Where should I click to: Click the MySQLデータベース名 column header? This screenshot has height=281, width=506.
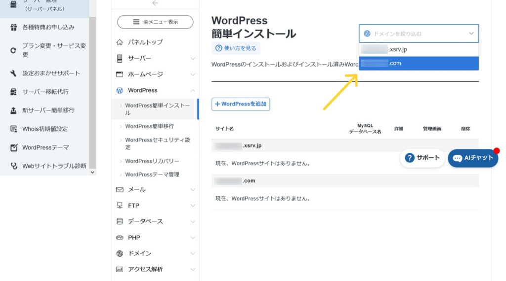click(365, 129)
